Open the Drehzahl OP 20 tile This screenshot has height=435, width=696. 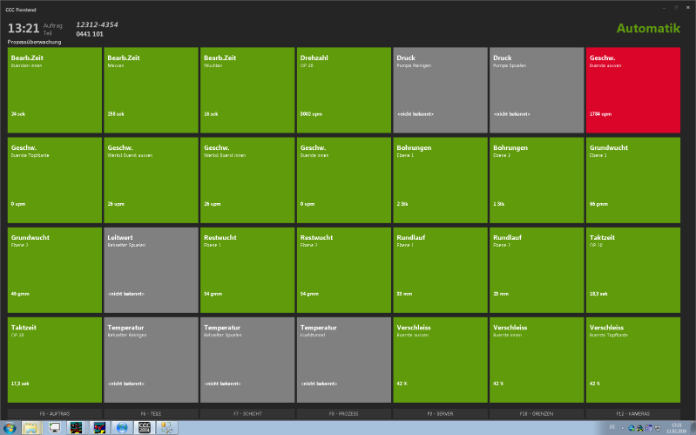point(344,90)
